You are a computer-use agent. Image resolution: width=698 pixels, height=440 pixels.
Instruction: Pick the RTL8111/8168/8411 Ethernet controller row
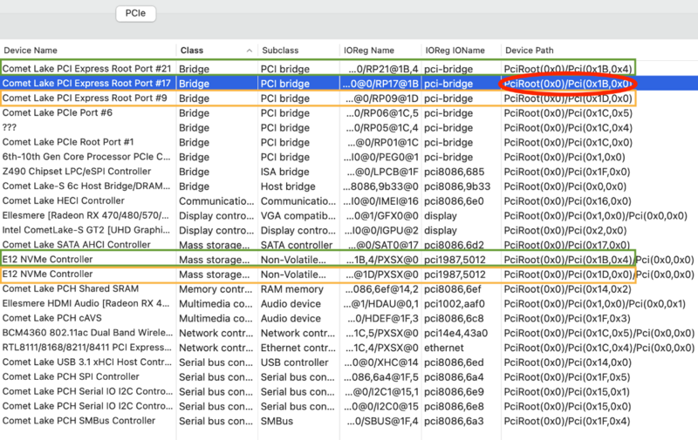[x=86, y=348]
